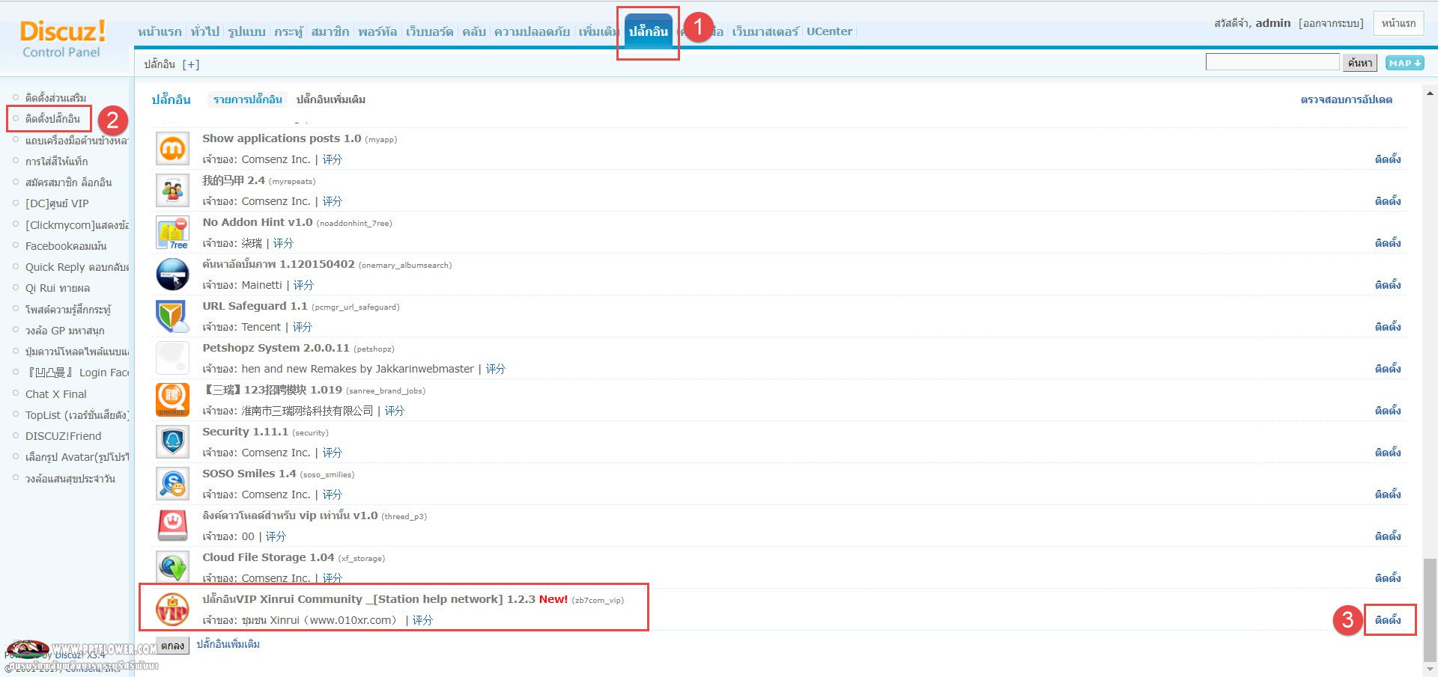
Task: Click the หน้าแรก button at top right
Action: tap(1398, 23)
